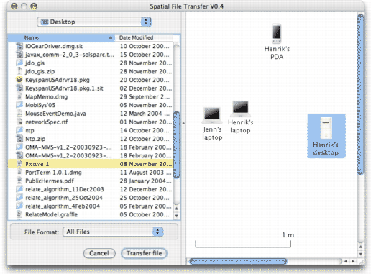The image size is (371, 274).
Task: Select the file name Ntp.zip
Action: pos(35,139)
